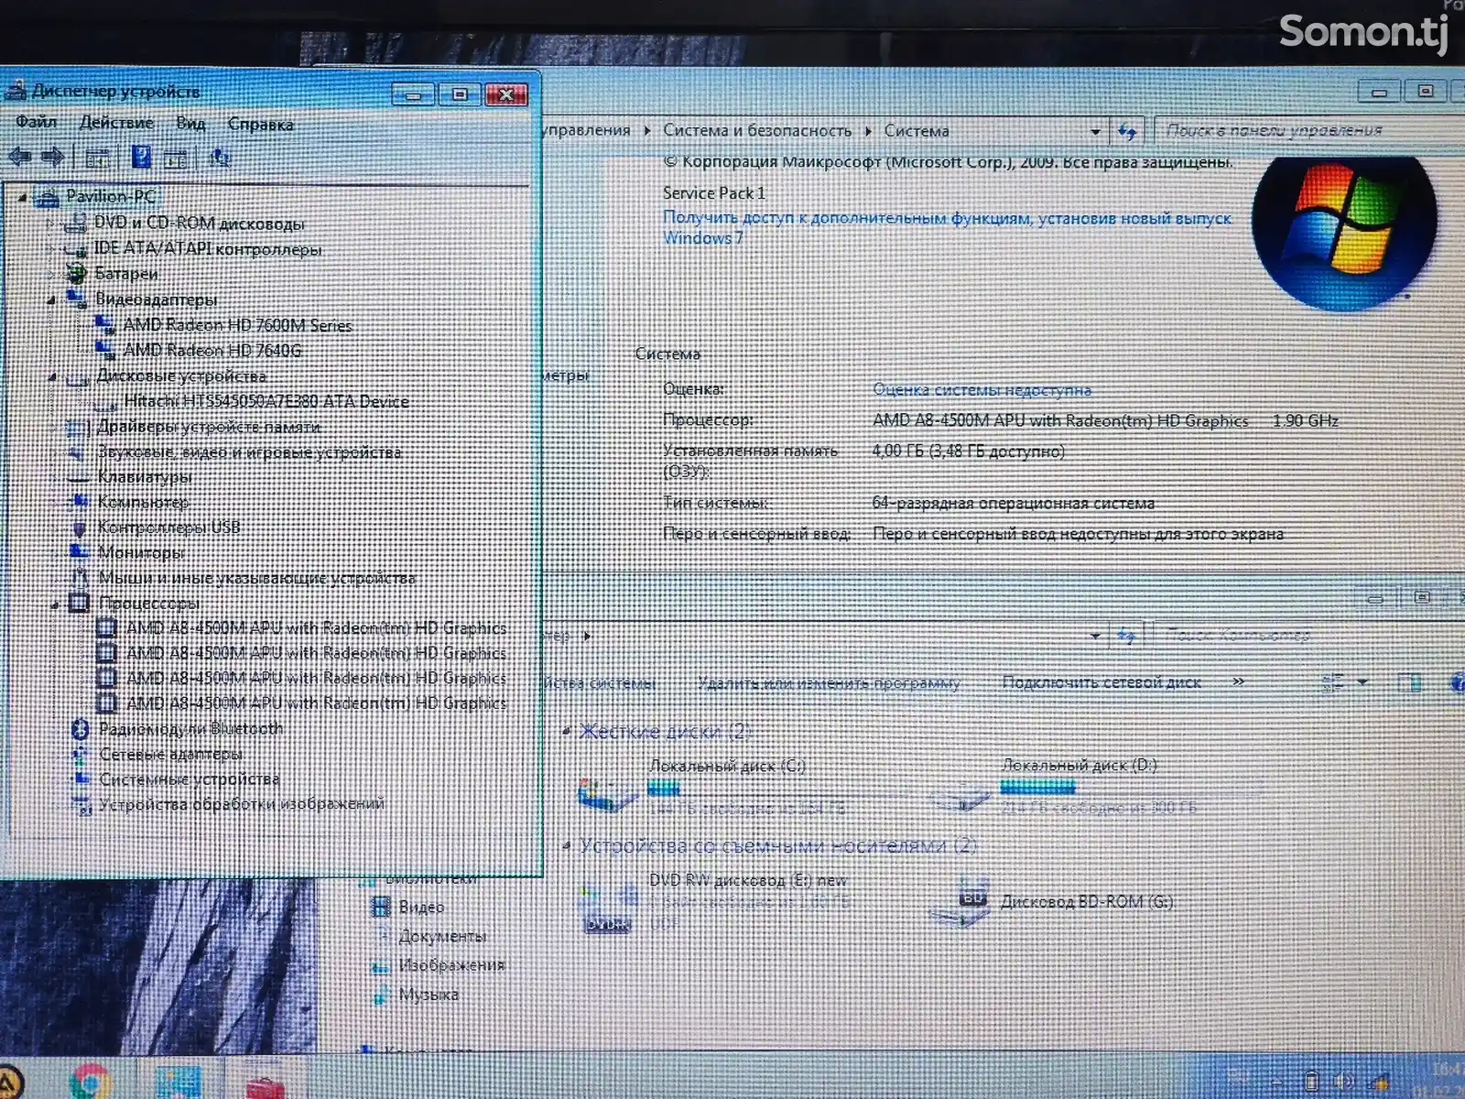Open the Файл menu
Screen dimensions: 1465x1099
pos(36,122)
